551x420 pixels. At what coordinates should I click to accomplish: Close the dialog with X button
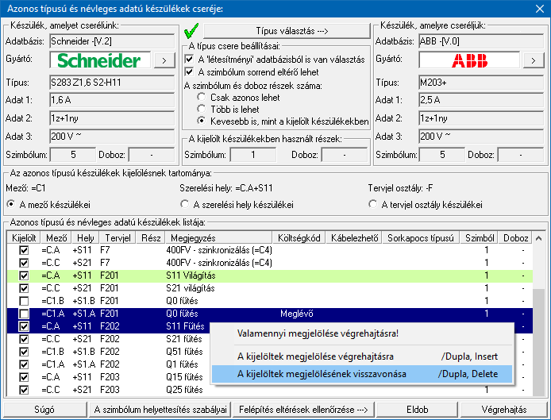(540, 9)
